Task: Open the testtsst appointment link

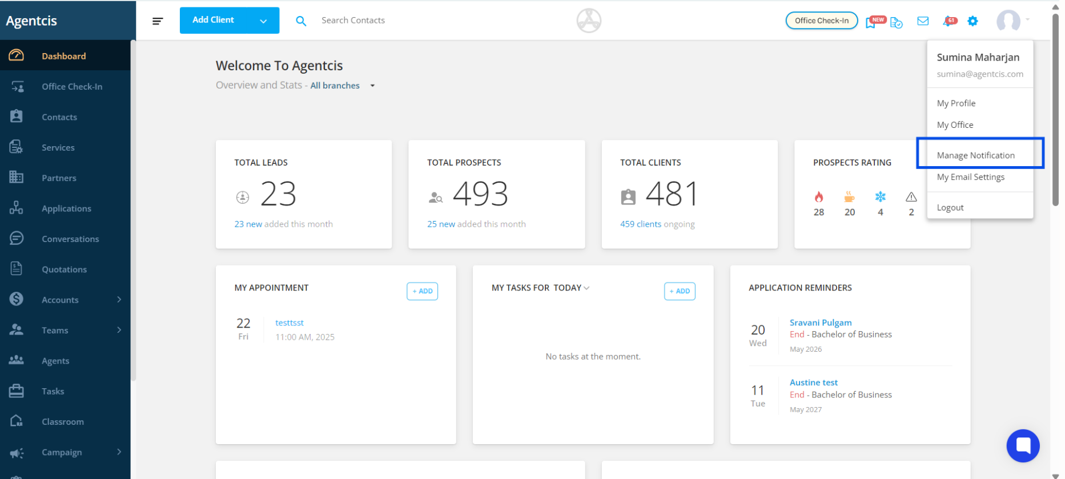Action: 289,323
